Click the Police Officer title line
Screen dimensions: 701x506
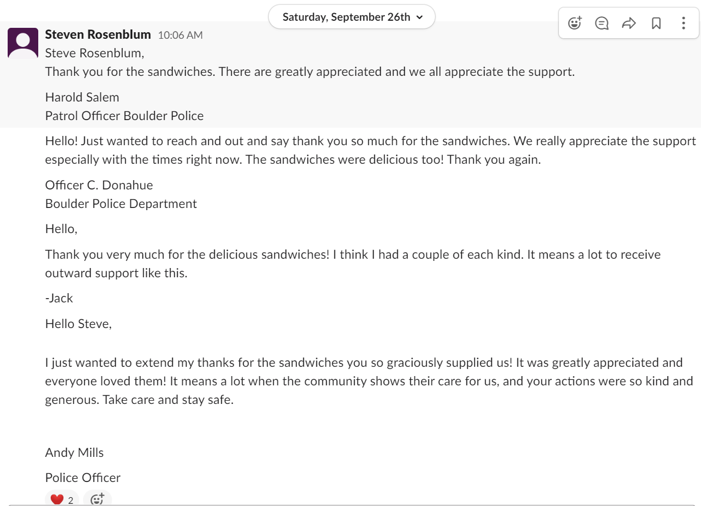click(83, 478)
